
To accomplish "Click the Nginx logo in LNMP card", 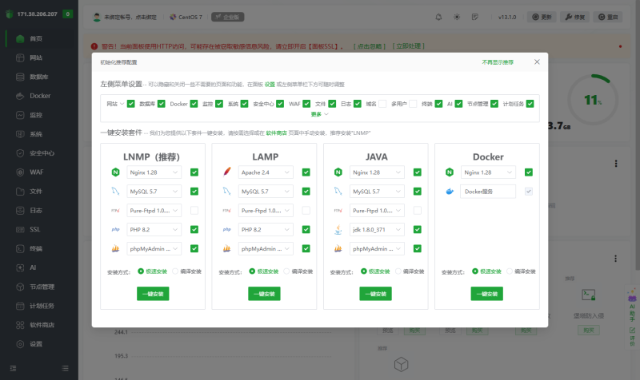I will [x=115, y=172].
